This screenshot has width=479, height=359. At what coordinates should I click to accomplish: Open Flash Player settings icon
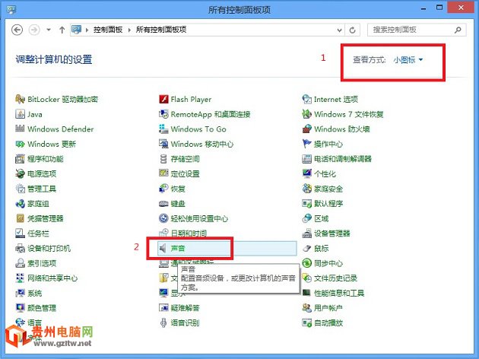(x=163, y=99)
